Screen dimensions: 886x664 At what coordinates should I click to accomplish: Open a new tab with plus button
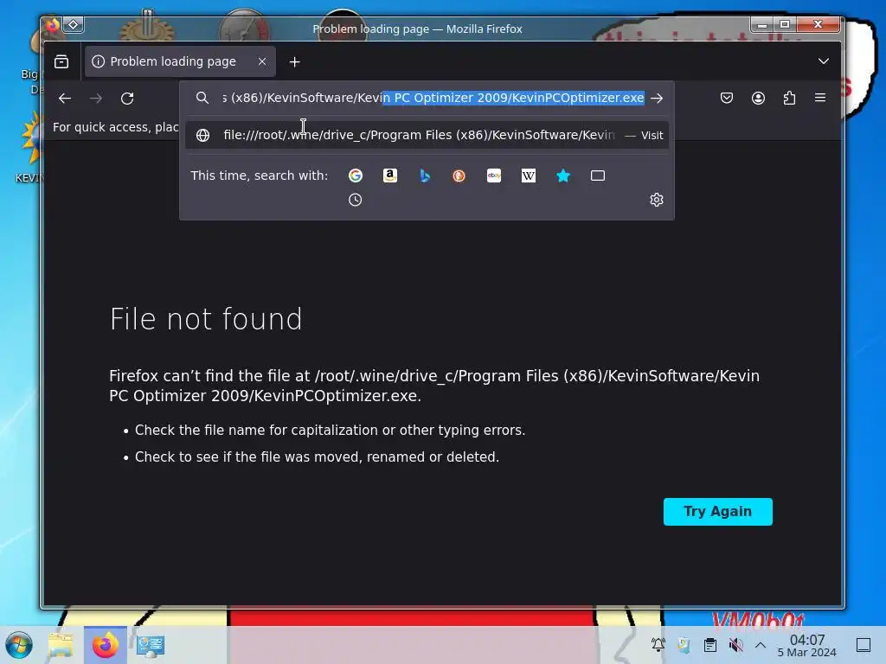294,62
